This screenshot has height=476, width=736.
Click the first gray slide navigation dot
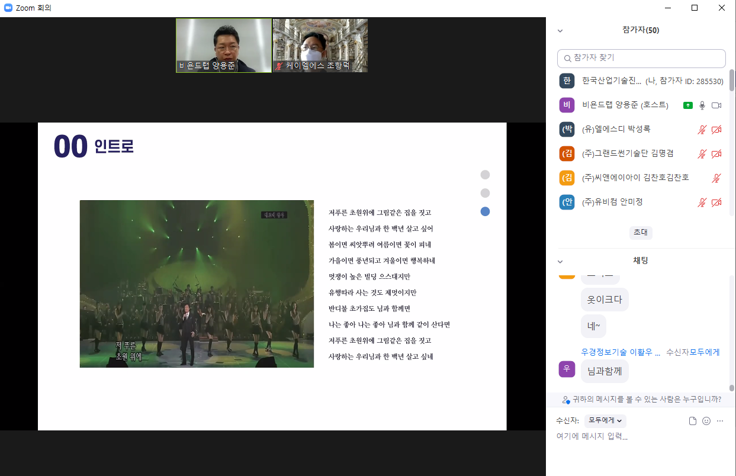(x=485, y=175)
